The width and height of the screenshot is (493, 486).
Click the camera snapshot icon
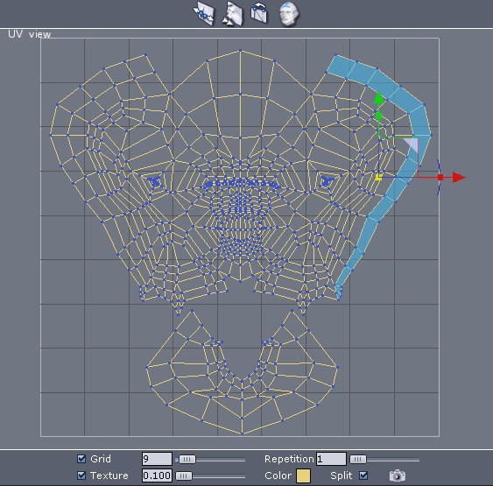click(397, 475)
